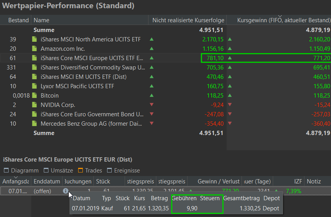Image resolution: width=331 pixels, height=217 pixels.
Task: Click the orange Trades tab icon
Action: tap(81, 170)
